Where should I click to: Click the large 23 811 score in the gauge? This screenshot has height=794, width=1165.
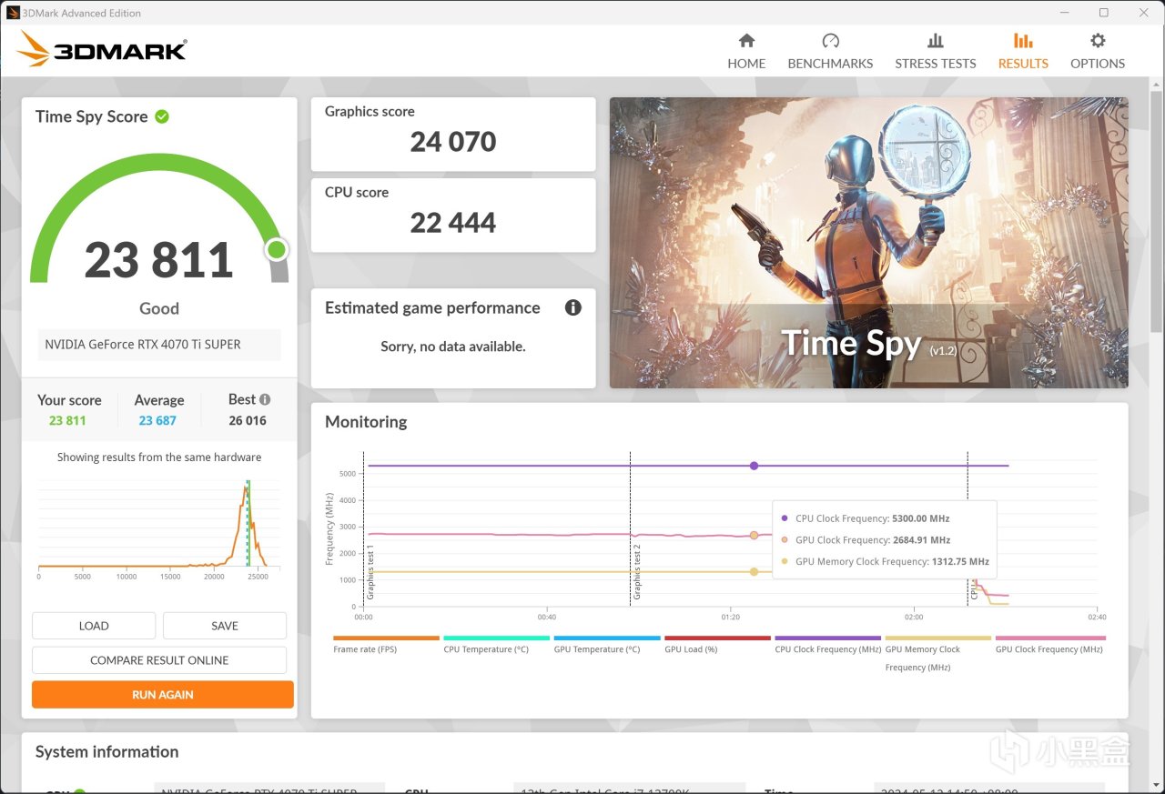[159, 261]
